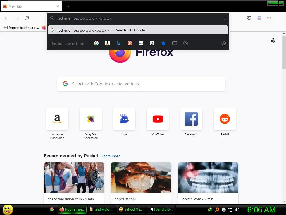
Task: Open search settings gear in the dropdown
Action: (224, 43)
